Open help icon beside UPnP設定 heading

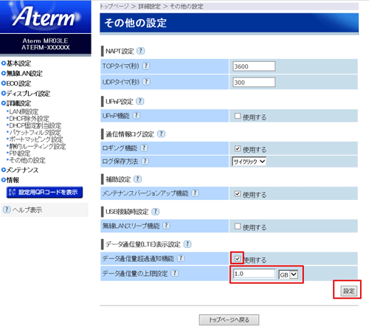tap(140, 101)
